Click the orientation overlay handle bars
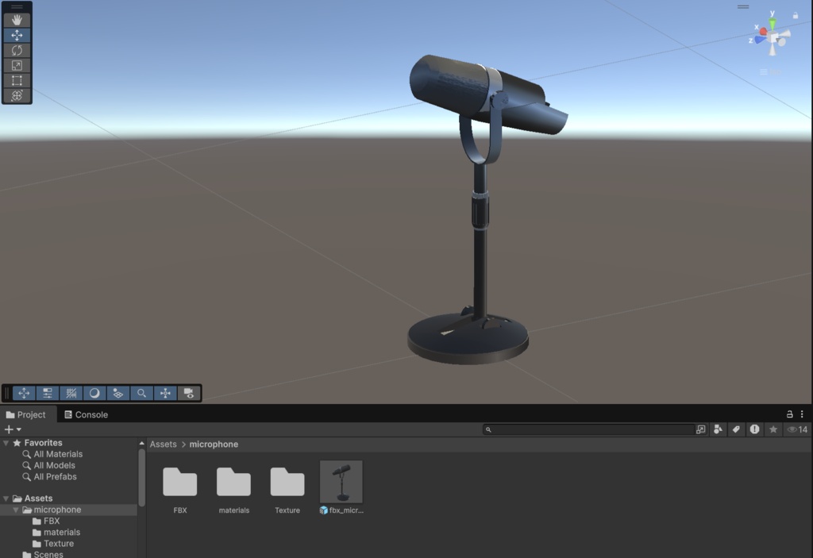The width and height of the screenshot is (813, 558). pos(743,6)
